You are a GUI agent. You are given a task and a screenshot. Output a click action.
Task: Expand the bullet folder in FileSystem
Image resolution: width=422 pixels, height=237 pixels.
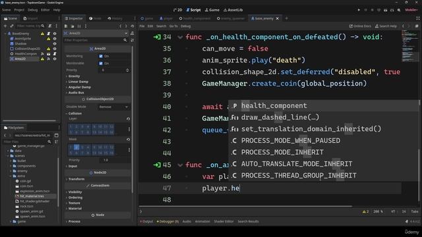[x=11, y=161]
